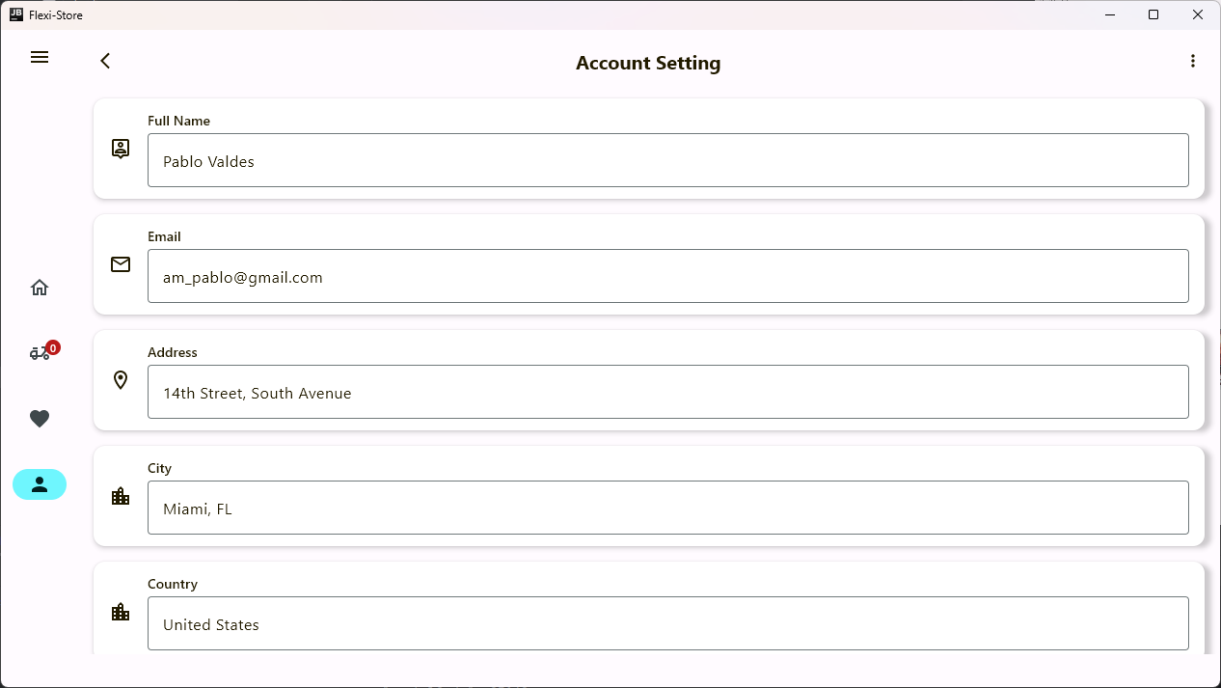This screenshot has height=688, width=1221.
Task: Open the hamburger navigation menu
Action: coord(40,57)
